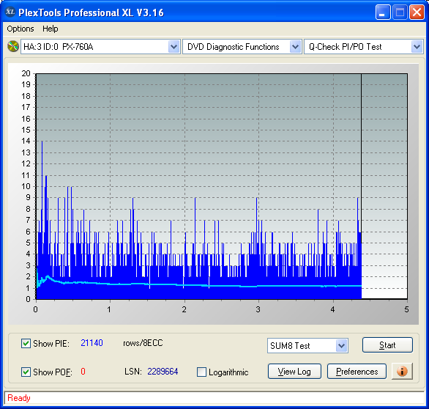The height and width of the screenshot is (409, 429).
Task: Click the XL application icon in title bar
Action: (x=10, y=12)
